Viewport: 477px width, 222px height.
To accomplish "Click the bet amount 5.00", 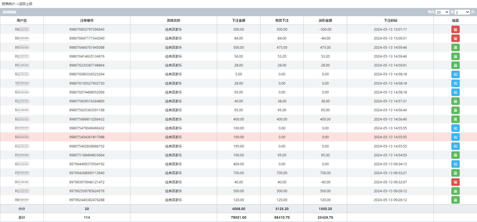I will 239,74.
